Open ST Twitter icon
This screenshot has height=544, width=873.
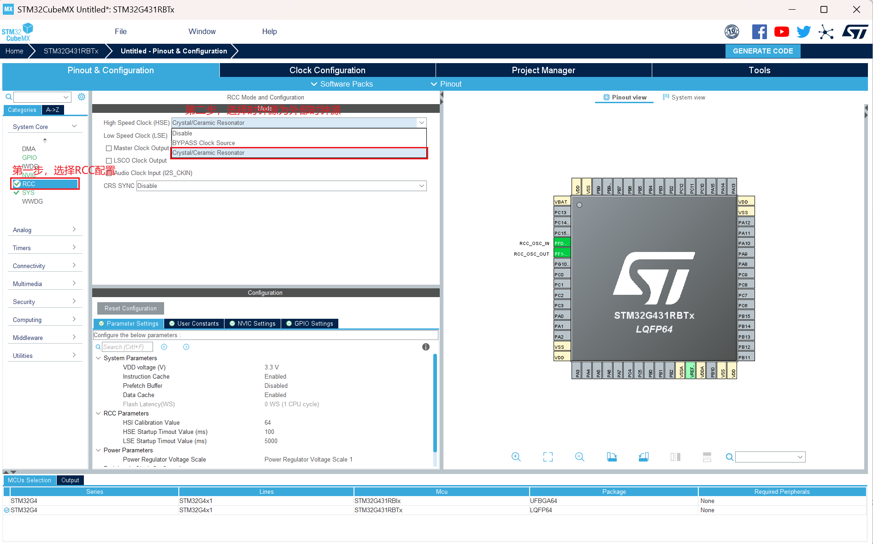click(803, 32)
